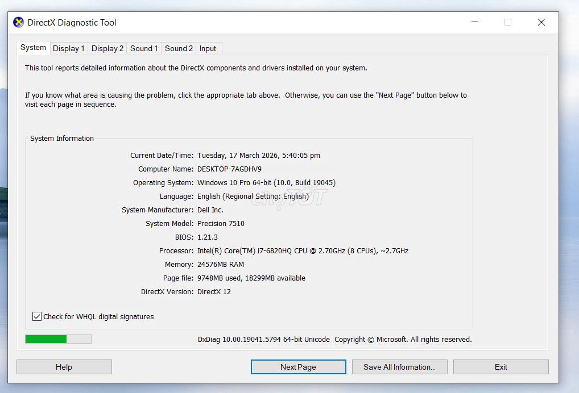Switch to the Sound 2 tab

pyautogui.click(x=179, y=49)
